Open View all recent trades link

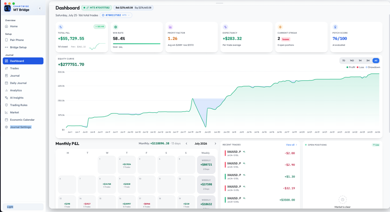tap(291, 145)
